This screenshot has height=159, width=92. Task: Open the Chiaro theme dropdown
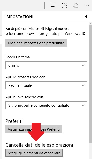(x=46, y=65)
